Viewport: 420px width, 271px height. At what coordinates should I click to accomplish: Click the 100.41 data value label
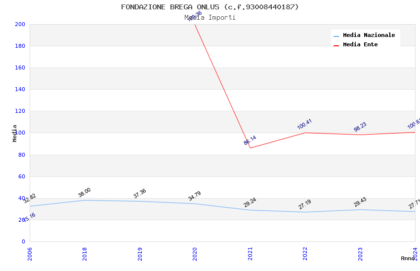[x=304, y=124]
